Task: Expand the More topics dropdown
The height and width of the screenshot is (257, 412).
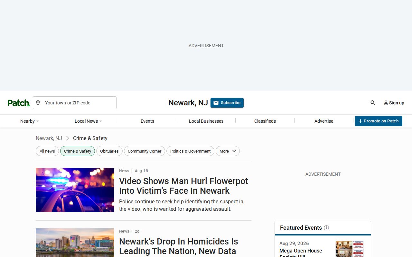Action: [228, 151]
